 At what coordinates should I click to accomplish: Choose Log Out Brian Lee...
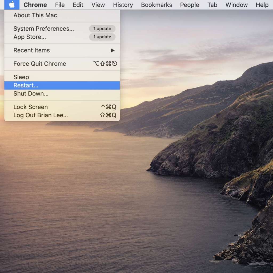tap(62, 115)
